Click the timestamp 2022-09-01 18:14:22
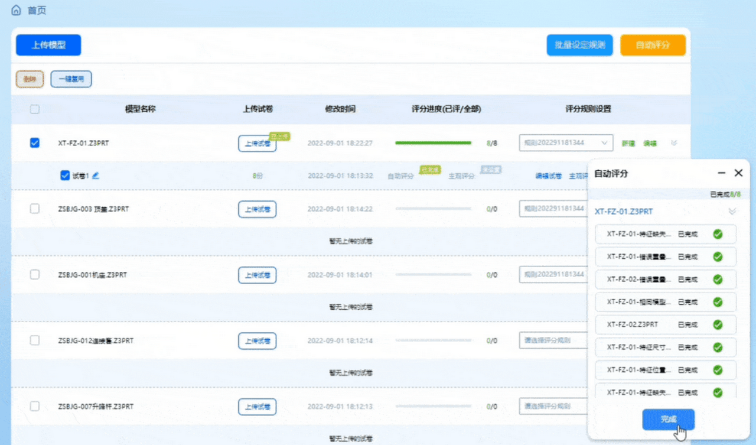The width and height of the screenshot is (756, 445). (x=340, y=209)
